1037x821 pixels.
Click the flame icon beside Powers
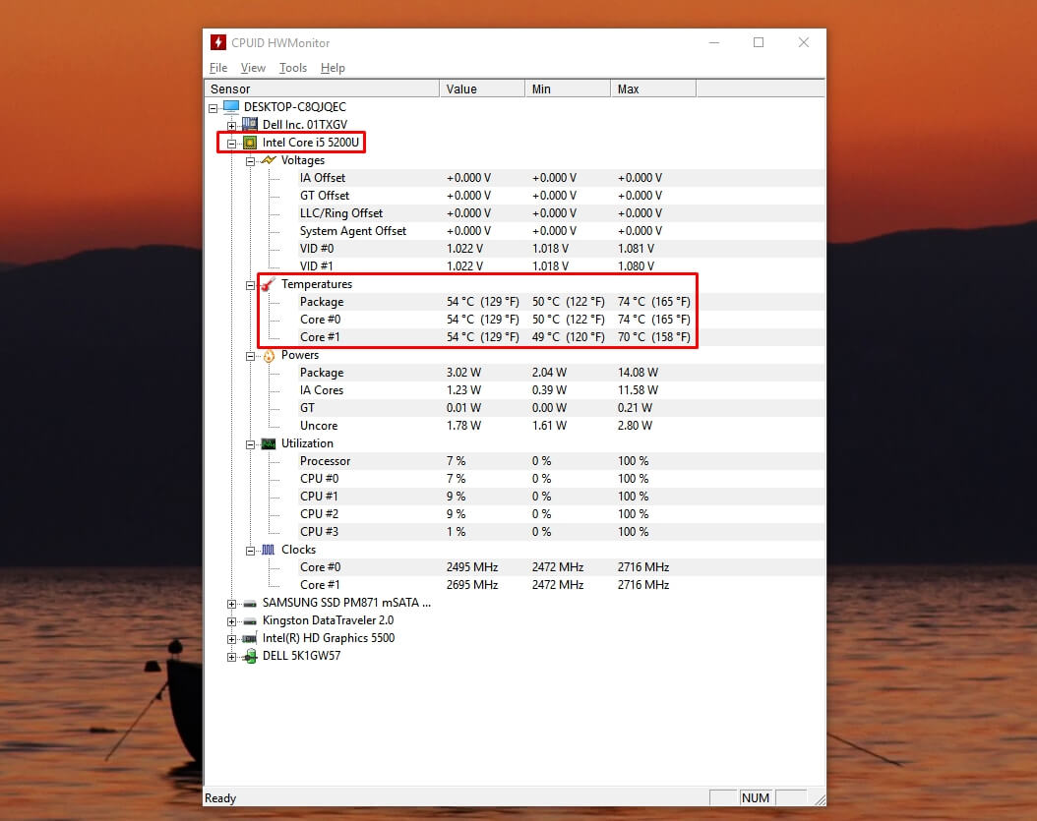click(267, 354)
